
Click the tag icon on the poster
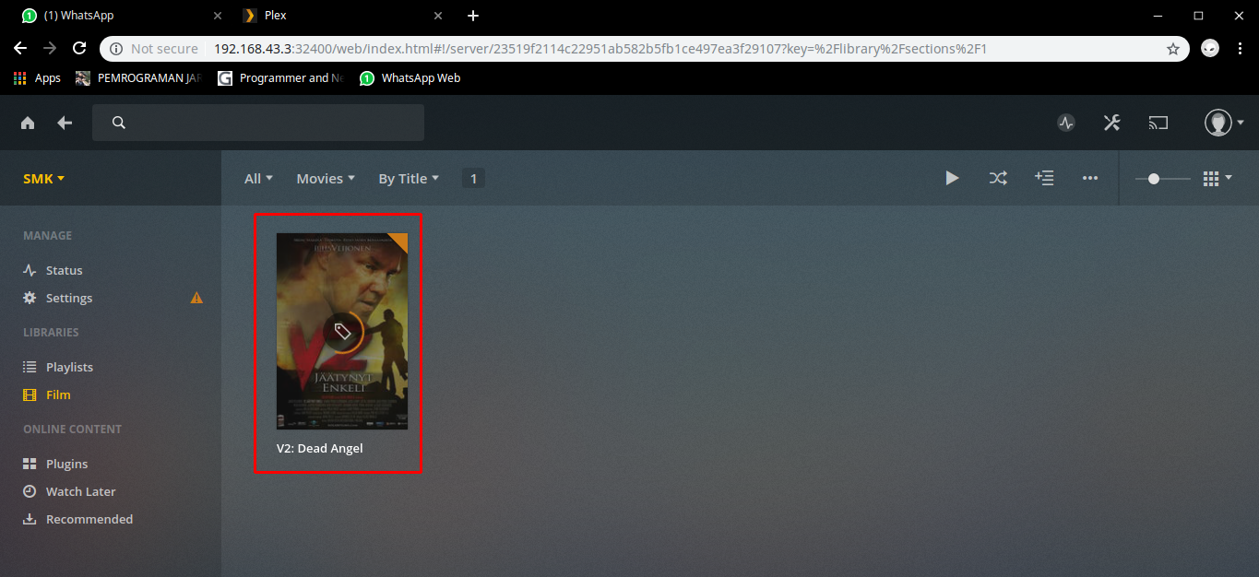click(x=342, y=331)
